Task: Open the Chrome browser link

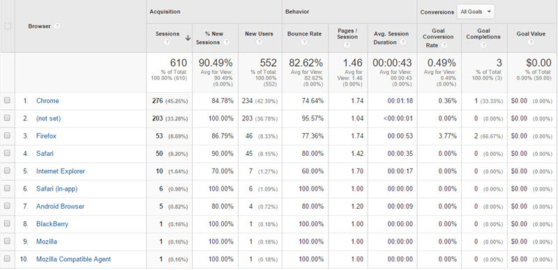Action: tap(47, 101)
